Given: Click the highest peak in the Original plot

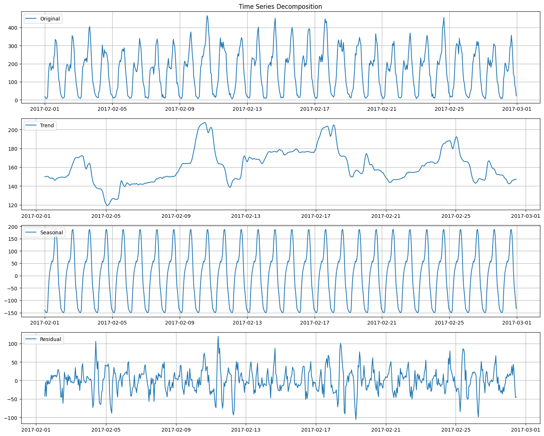Looking at the screenshot, I should (x=207, y=16).
